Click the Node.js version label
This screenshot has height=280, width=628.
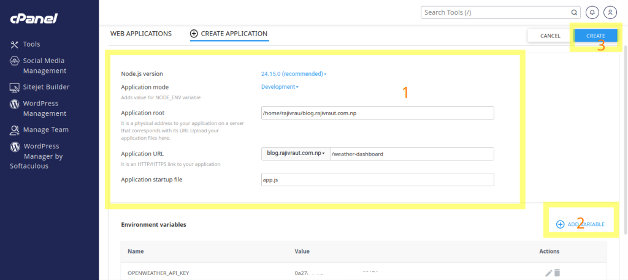(142, 74)
